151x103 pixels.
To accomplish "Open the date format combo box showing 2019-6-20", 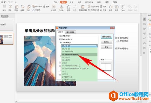I will pos(79,46).
